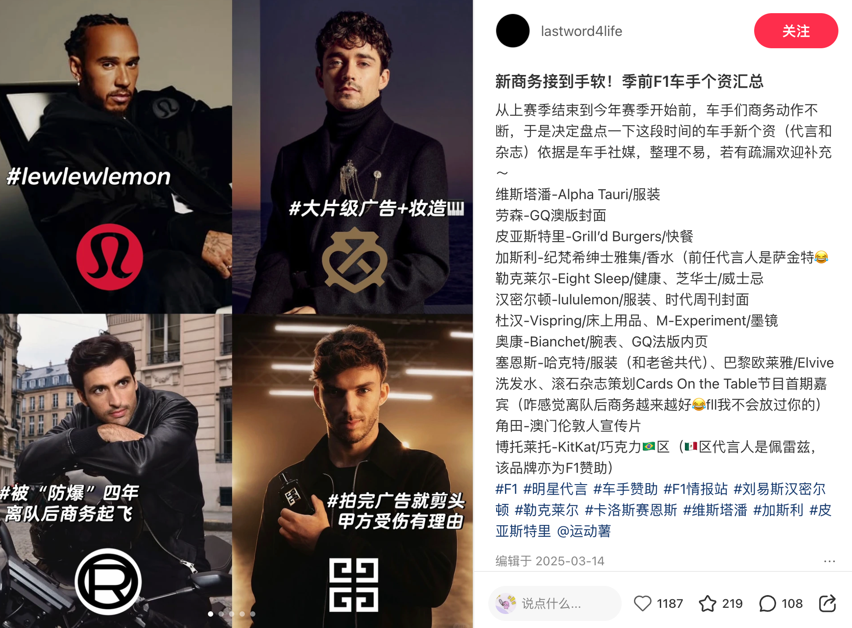Follow the author with the red 关注 button

coord(796,31)
